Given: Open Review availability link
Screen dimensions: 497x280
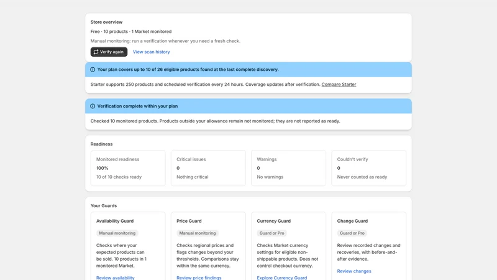Looking at the screenshot, I should [x=116, y=278].
